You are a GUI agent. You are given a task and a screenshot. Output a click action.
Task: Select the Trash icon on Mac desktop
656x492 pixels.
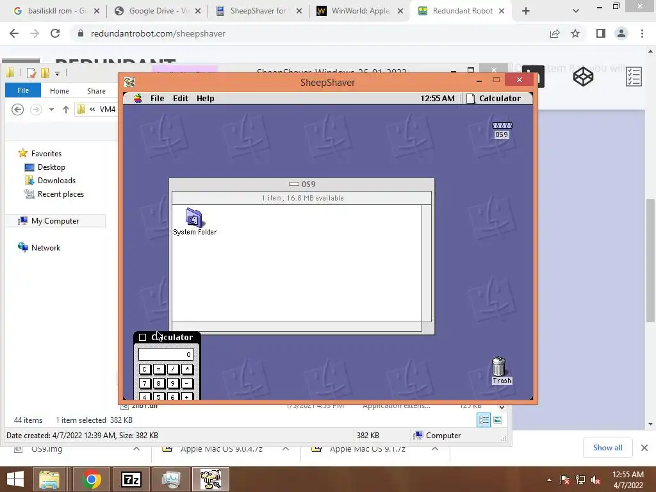[501, 370]
